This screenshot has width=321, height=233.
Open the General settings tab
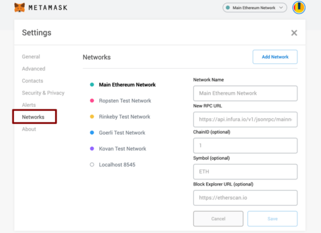[x=31, y=57]
